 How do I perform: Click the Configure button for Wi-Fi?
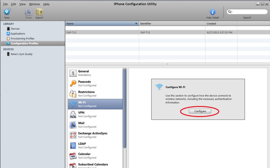[200, 111]
